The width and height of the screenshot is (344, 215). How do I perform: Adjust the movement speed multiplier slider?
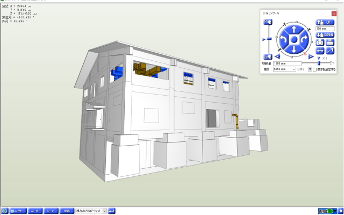pyautogui.click(x=318, y=63)
